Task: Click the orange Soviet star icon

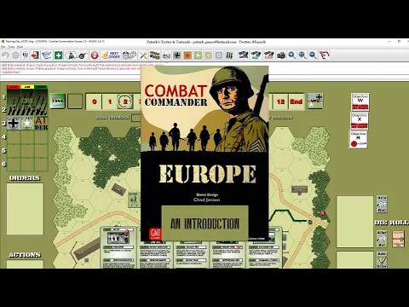Action: pyautogui.click(x=187, y=55)
